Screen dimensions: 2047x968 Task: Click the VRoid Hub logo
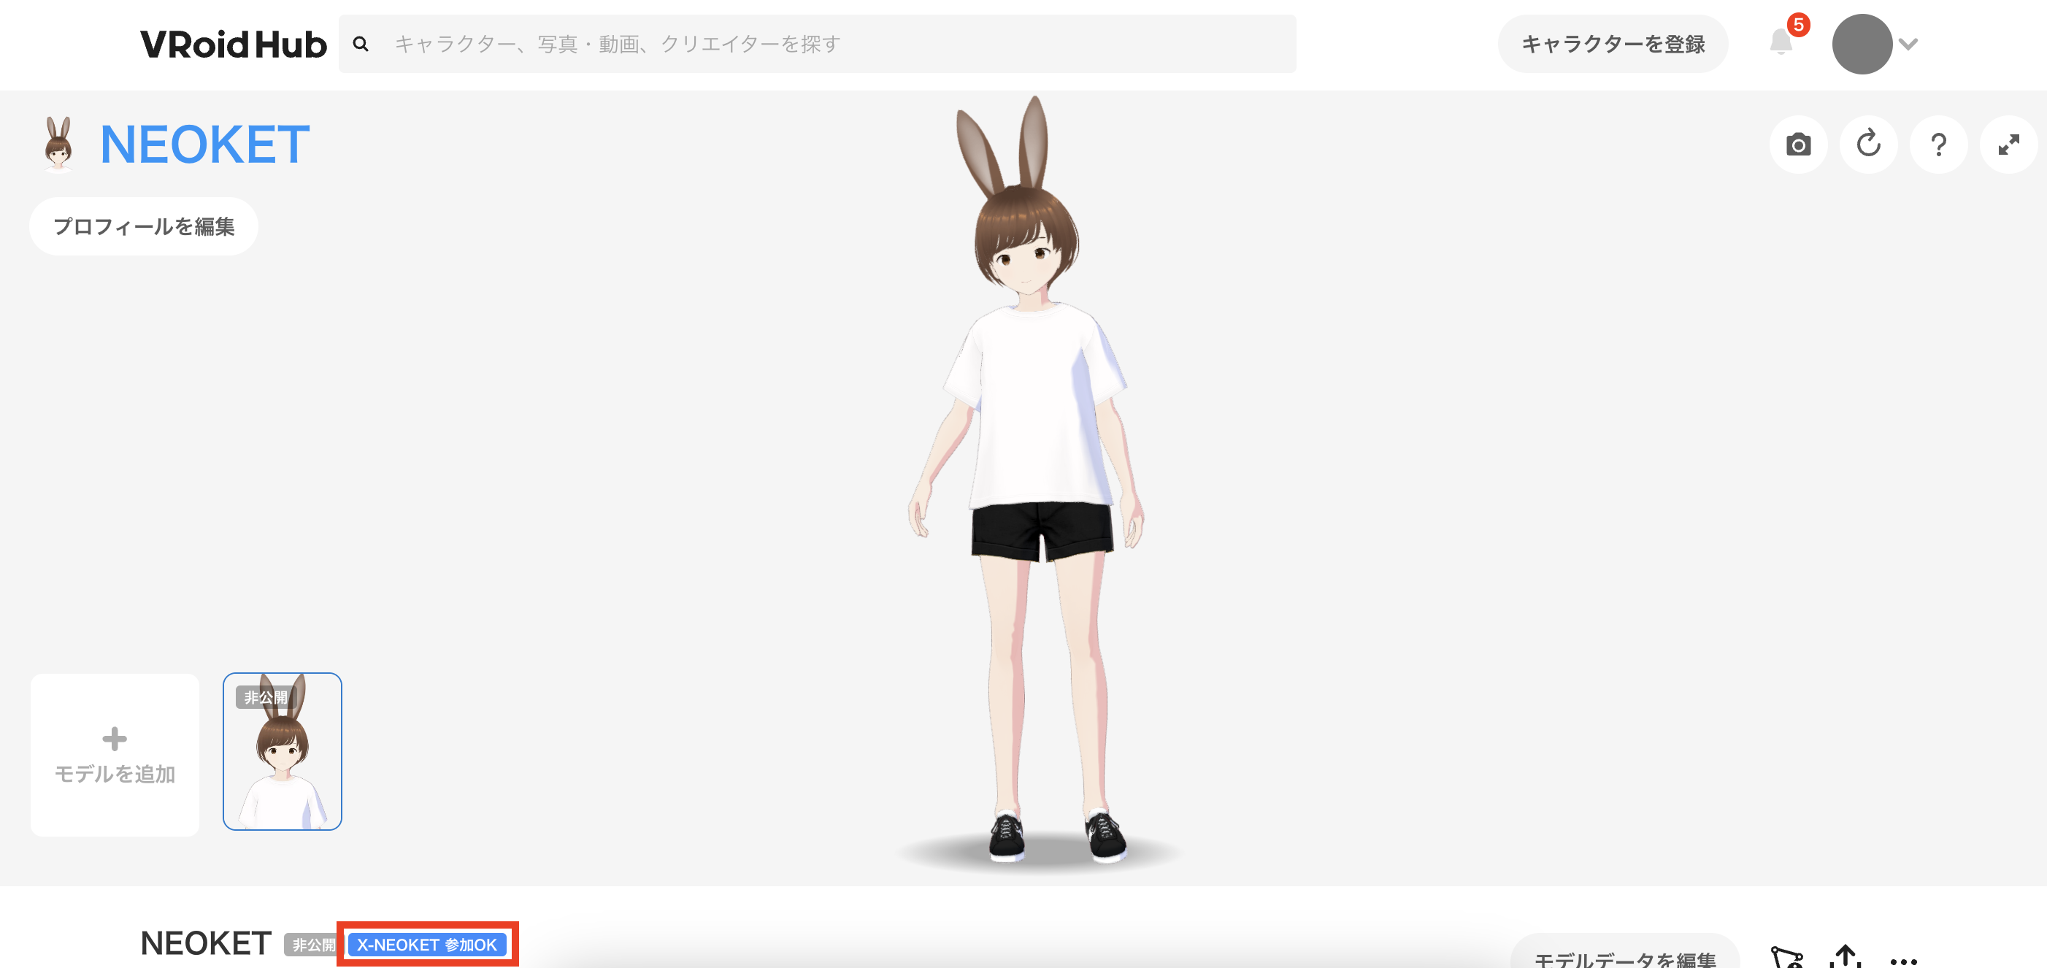233,45
